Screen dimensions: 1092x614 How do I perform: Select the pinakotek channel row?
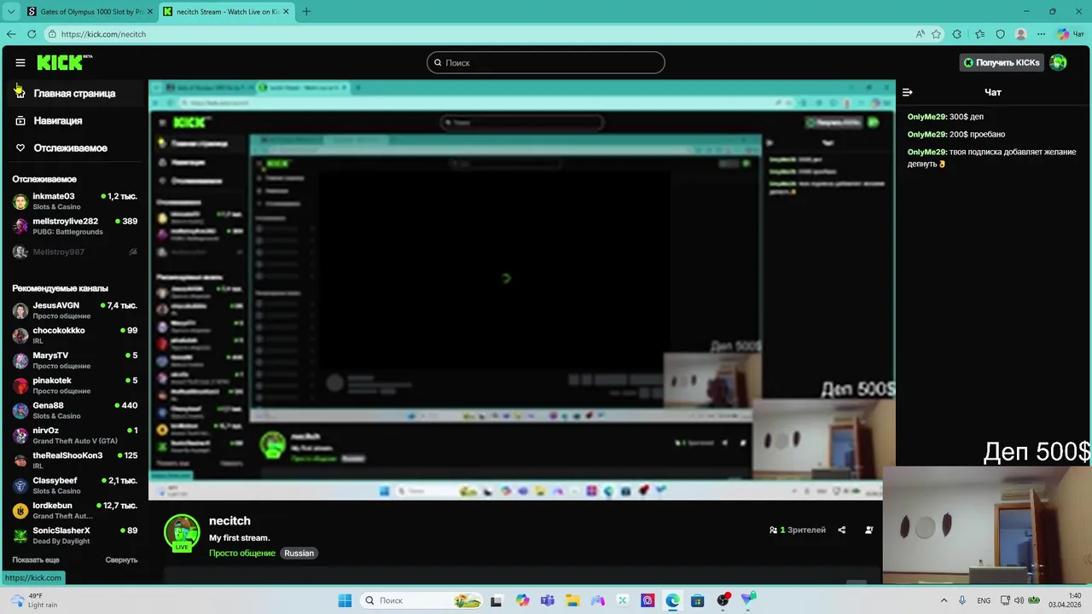pyautogui.click(x=74, y=385)
